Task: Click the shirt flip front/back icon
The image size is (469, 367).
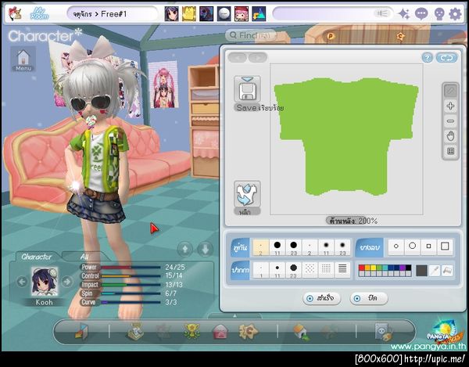Action: click(x=247, y=194)
